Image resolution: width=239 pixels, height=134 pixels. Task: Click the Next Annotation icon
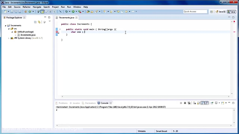click(105, 12)
